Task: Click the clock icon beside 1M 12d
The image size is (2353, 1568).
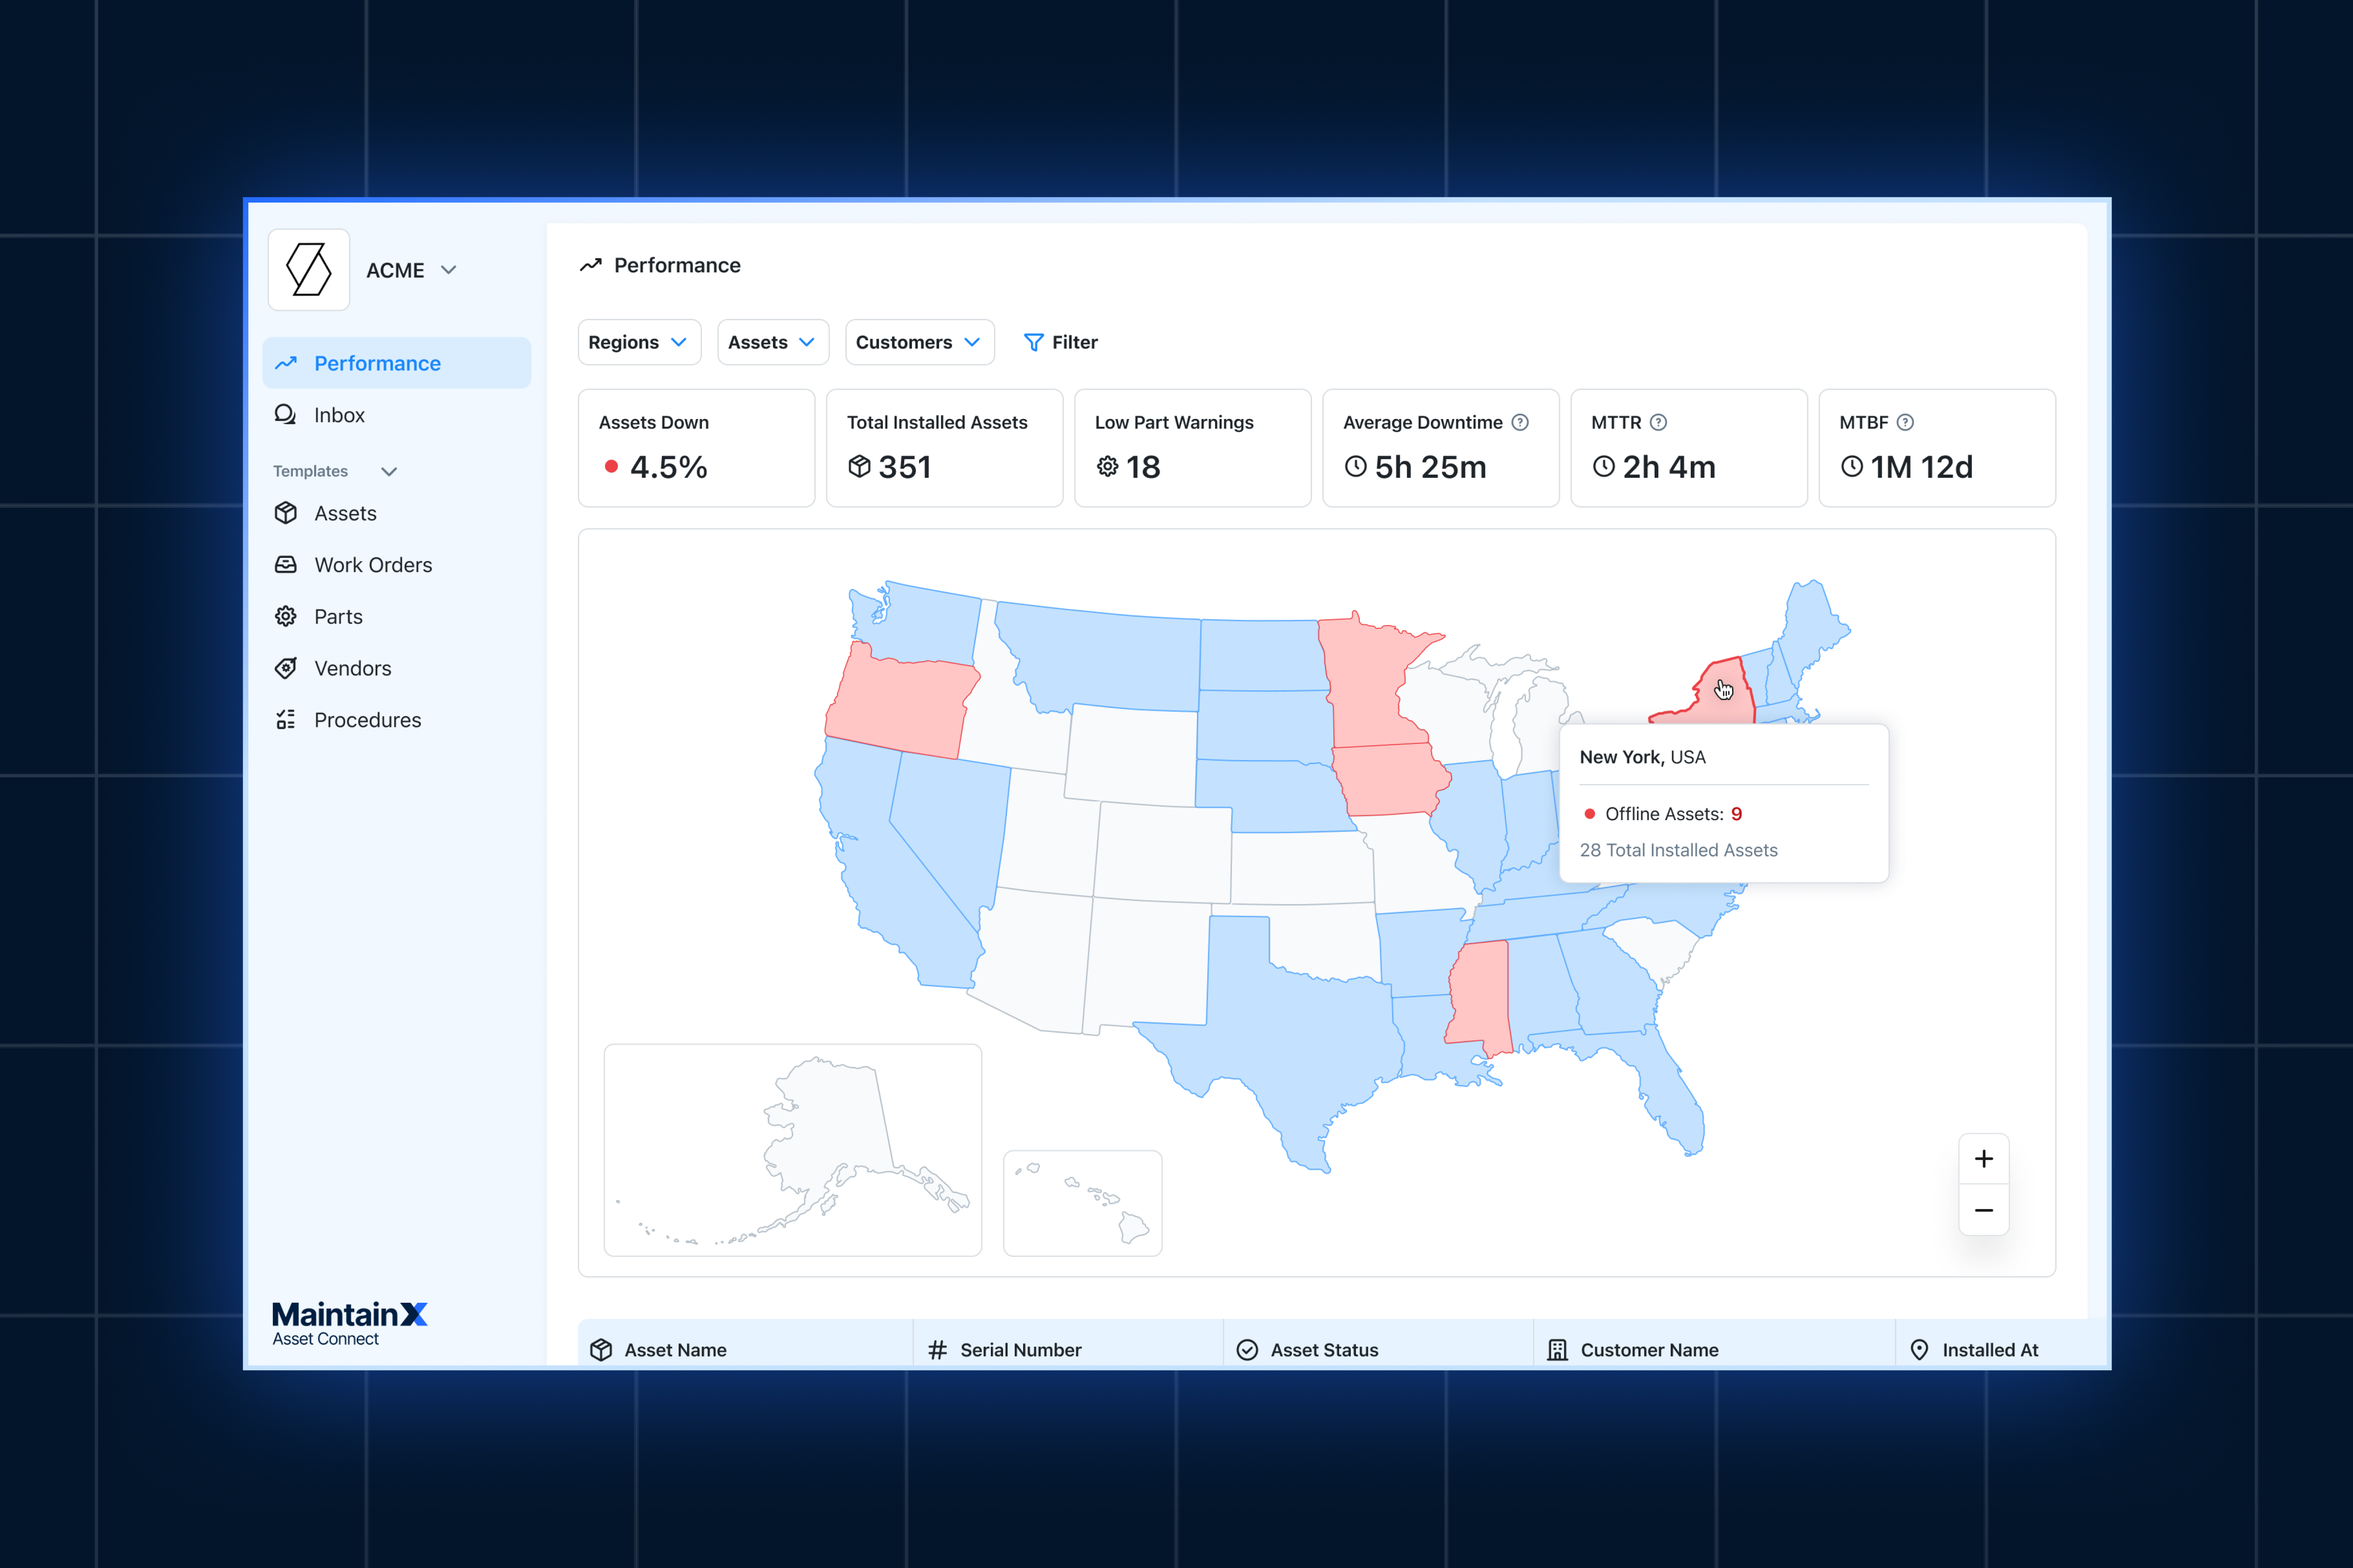Action: pos(1852,467)
